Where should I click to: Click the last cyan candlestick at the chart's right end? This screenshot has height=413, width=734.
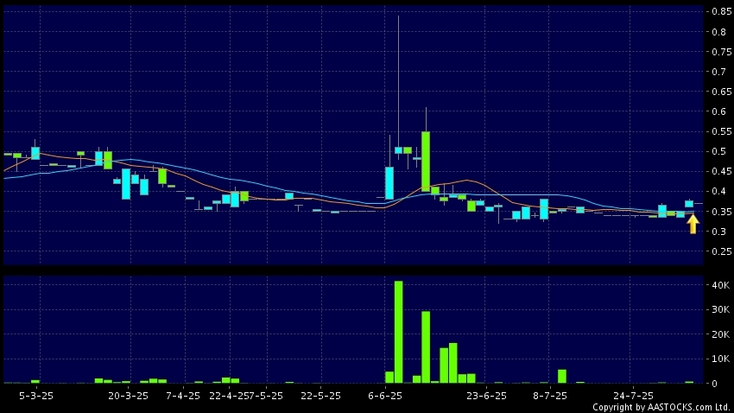click(689, 204)
